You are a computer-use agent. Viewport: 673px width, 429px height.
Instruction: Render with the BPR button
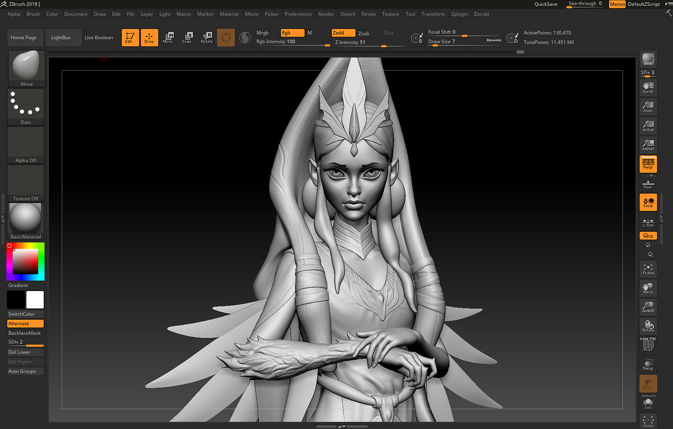tap(648, 60)
